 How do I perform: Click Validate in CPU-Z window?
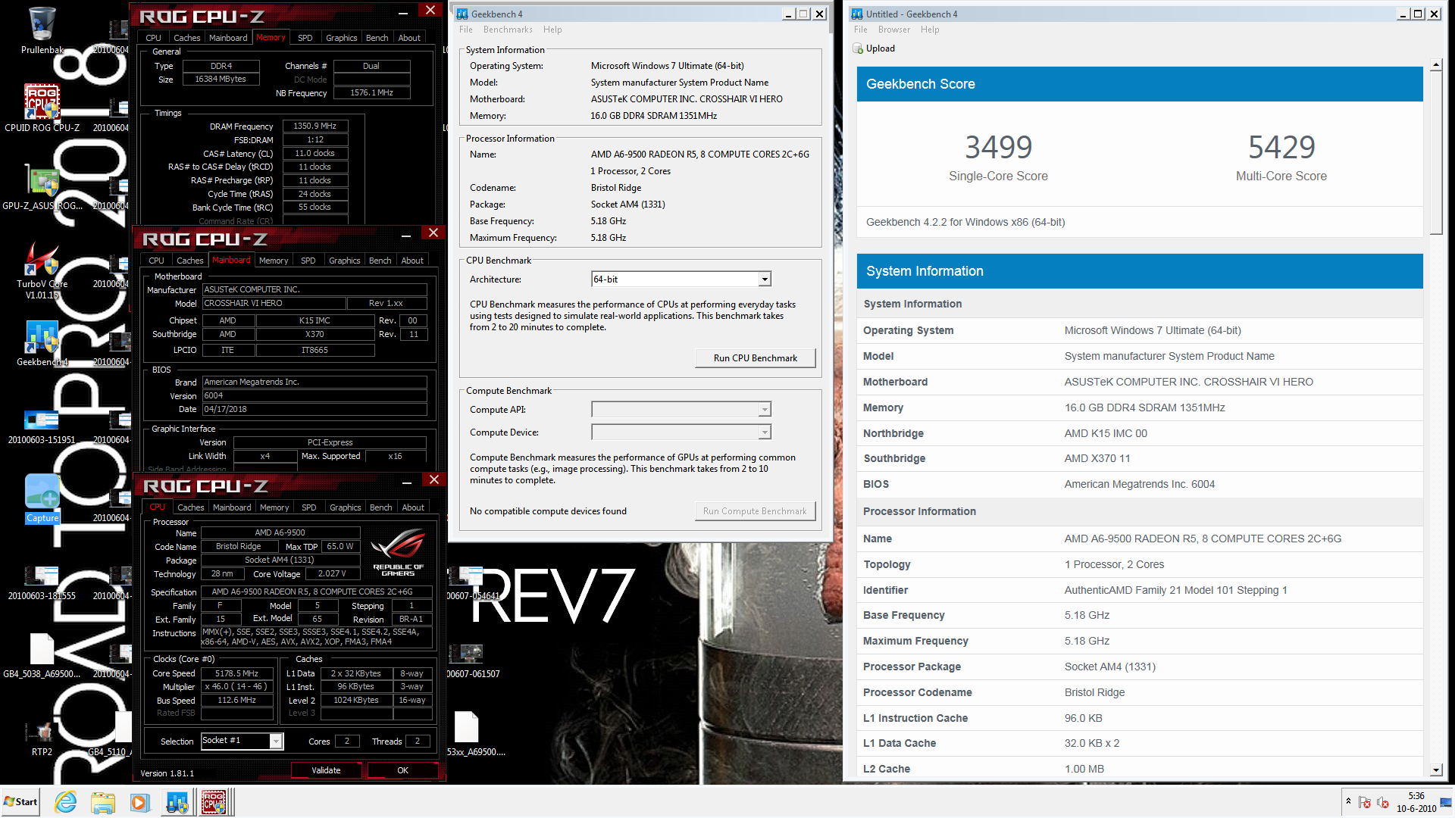pos(326,770)
